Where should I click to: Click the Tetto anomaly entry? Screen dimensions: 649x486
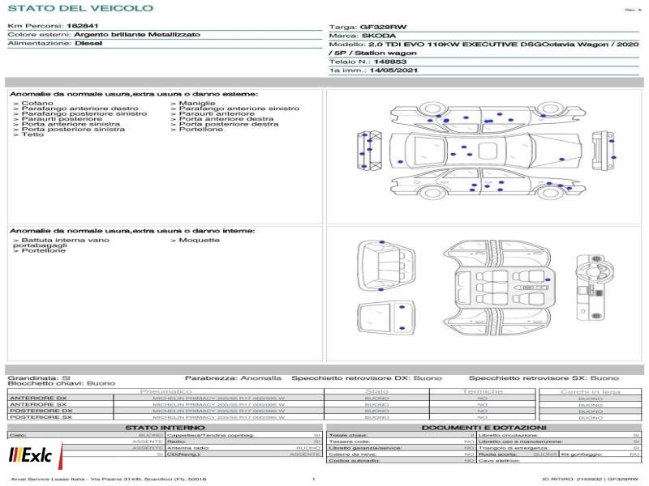pos(28,134)
